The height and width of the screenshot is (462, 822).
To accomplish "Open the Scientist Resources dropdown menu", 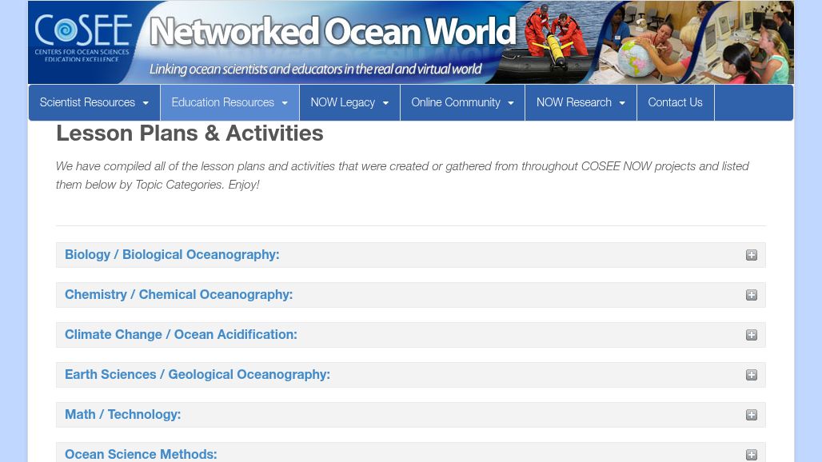I will pos(94,102).
